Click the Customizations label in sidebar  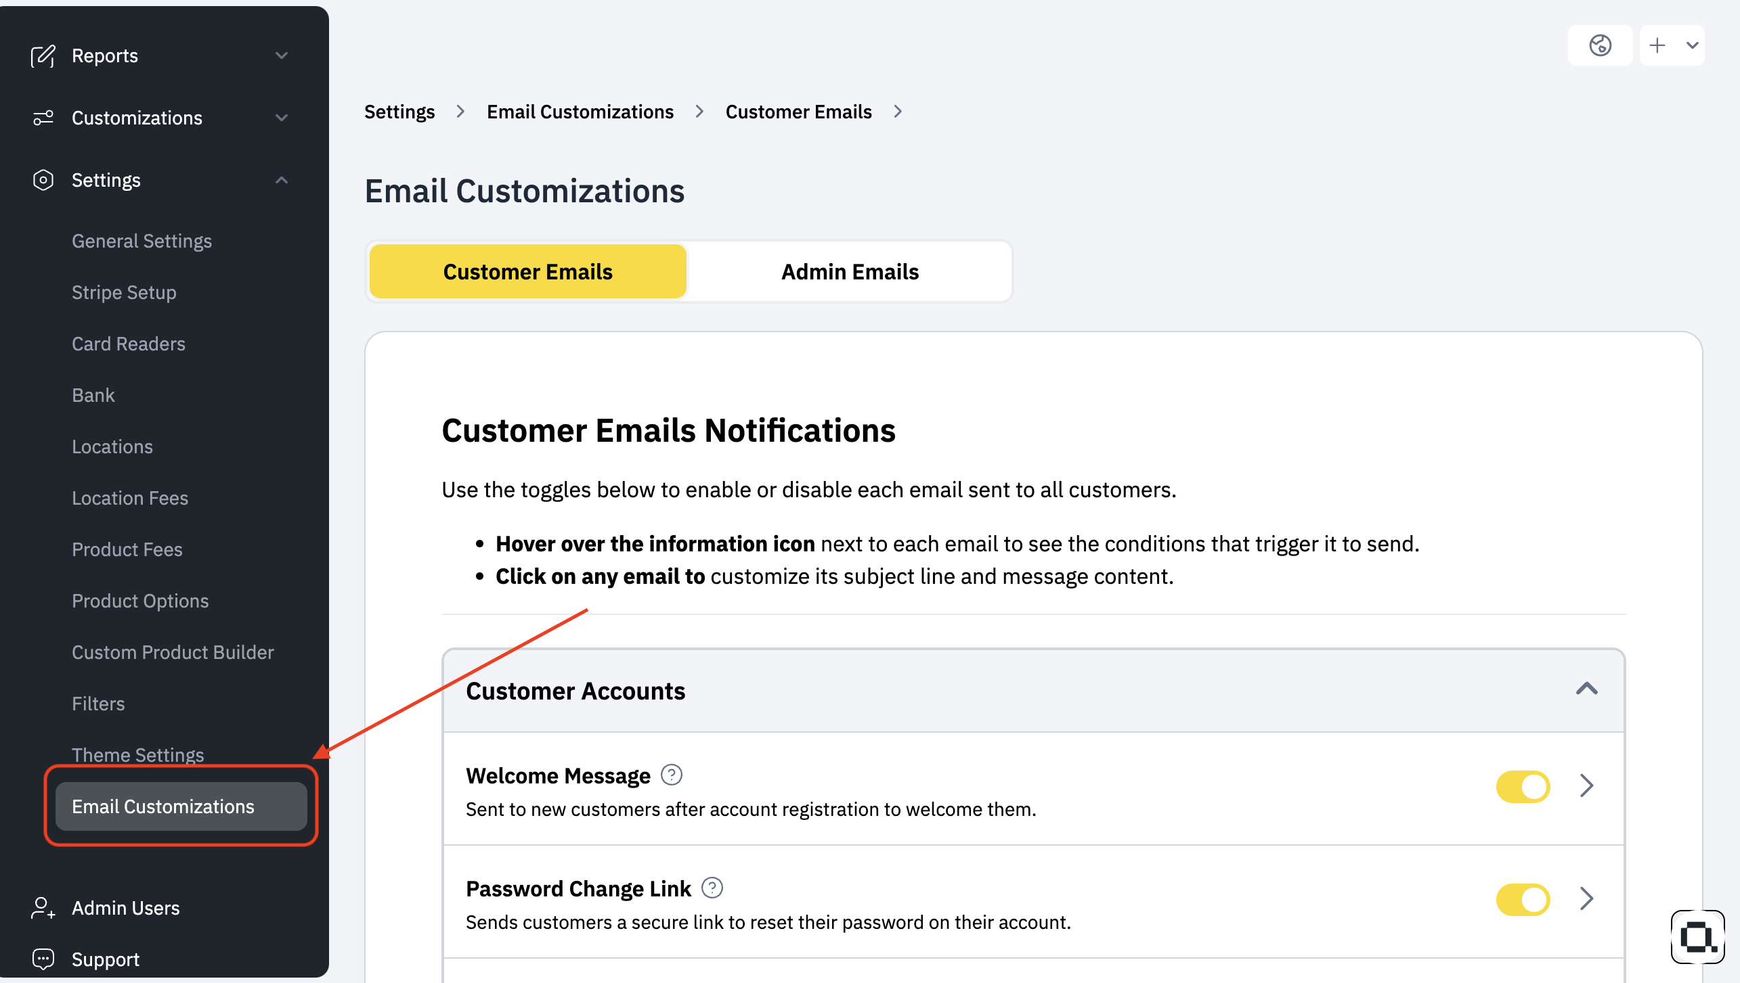click(137, 118)
